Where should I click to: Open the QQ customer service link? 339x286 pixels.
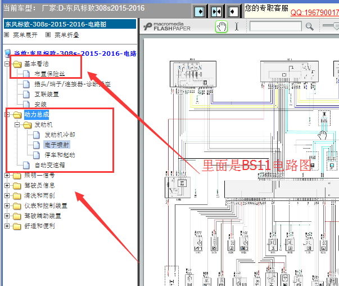coord(315,12)
